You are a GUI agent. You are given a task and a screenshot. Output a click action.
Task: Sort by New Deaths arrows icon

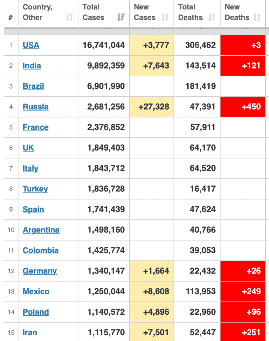(x=257, y=17)
